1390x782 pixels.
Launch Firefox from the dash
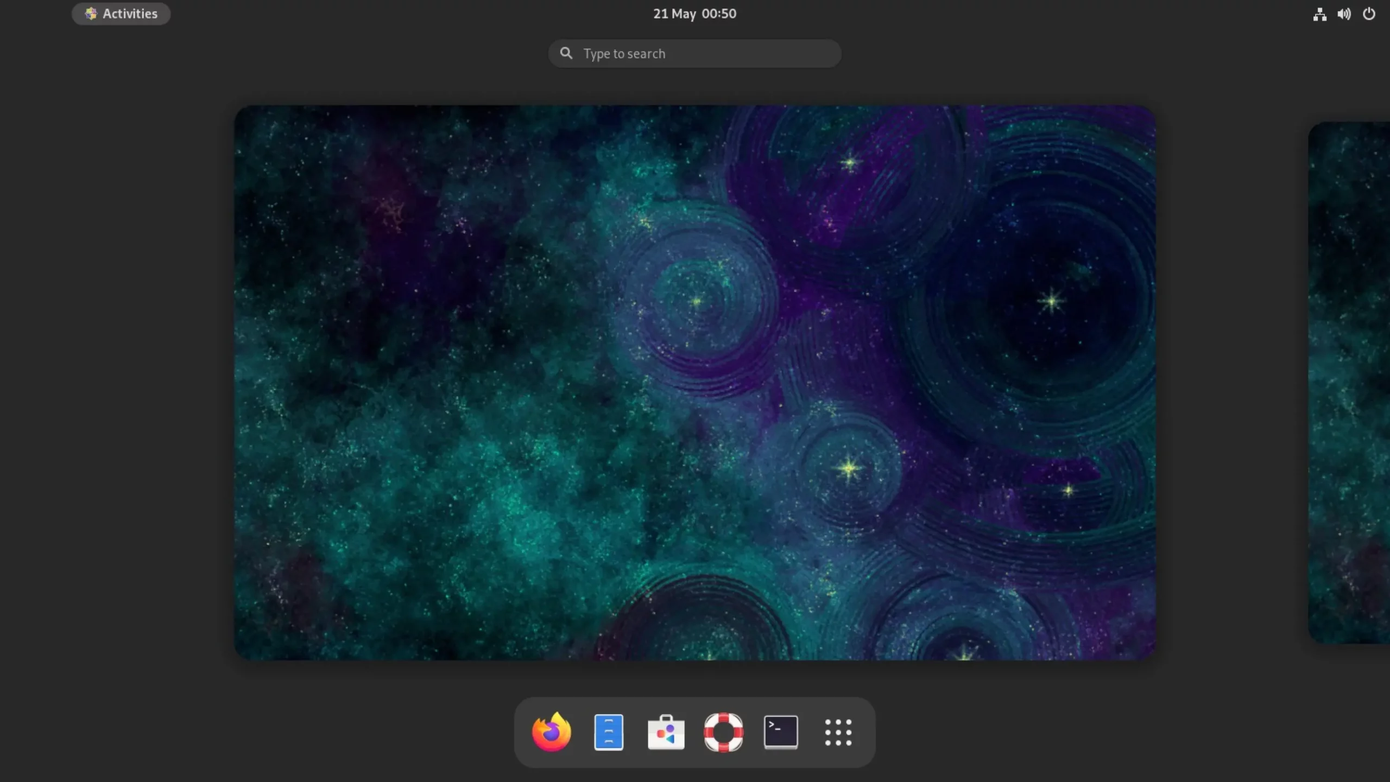551,732
